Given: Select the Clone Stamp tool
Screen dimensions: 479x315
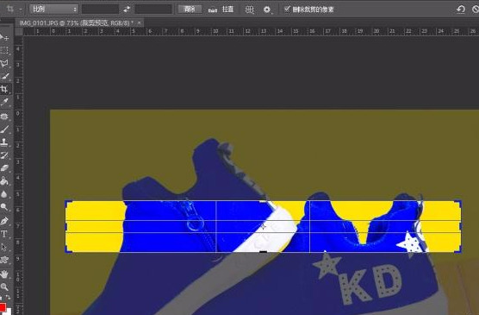Looking at the screenshot, I should [x=4, y=142].
